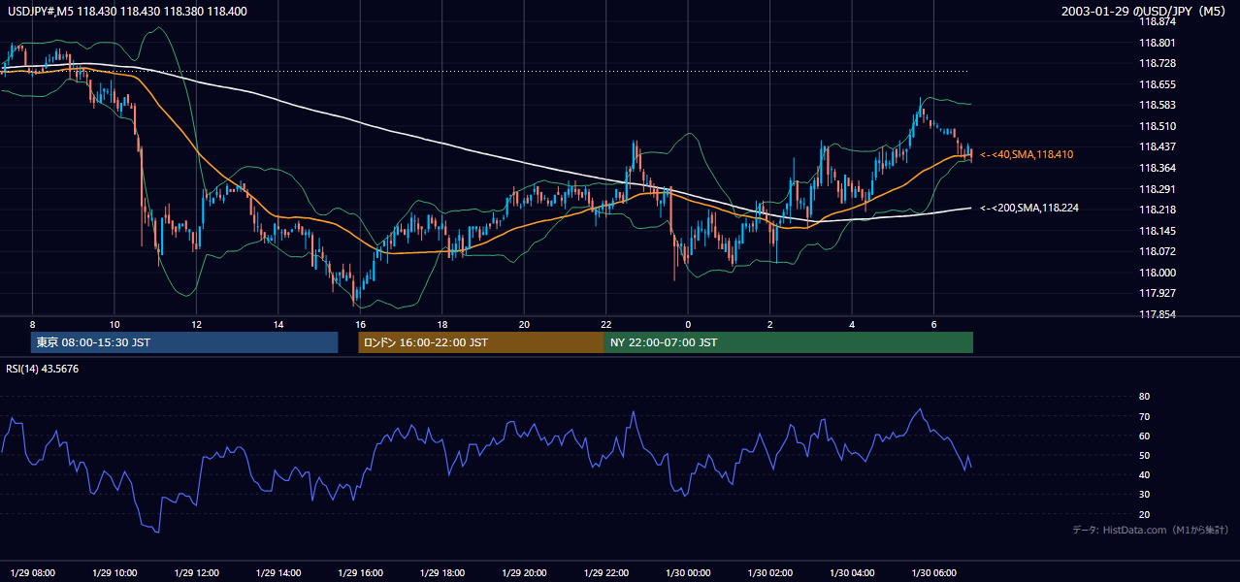Click price axis value 118.000
This screenshot has width=1240, height=582.
[1158, 273]
